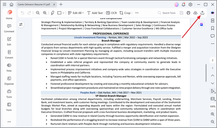Open the bookmarks panel

tap(213, 28)
